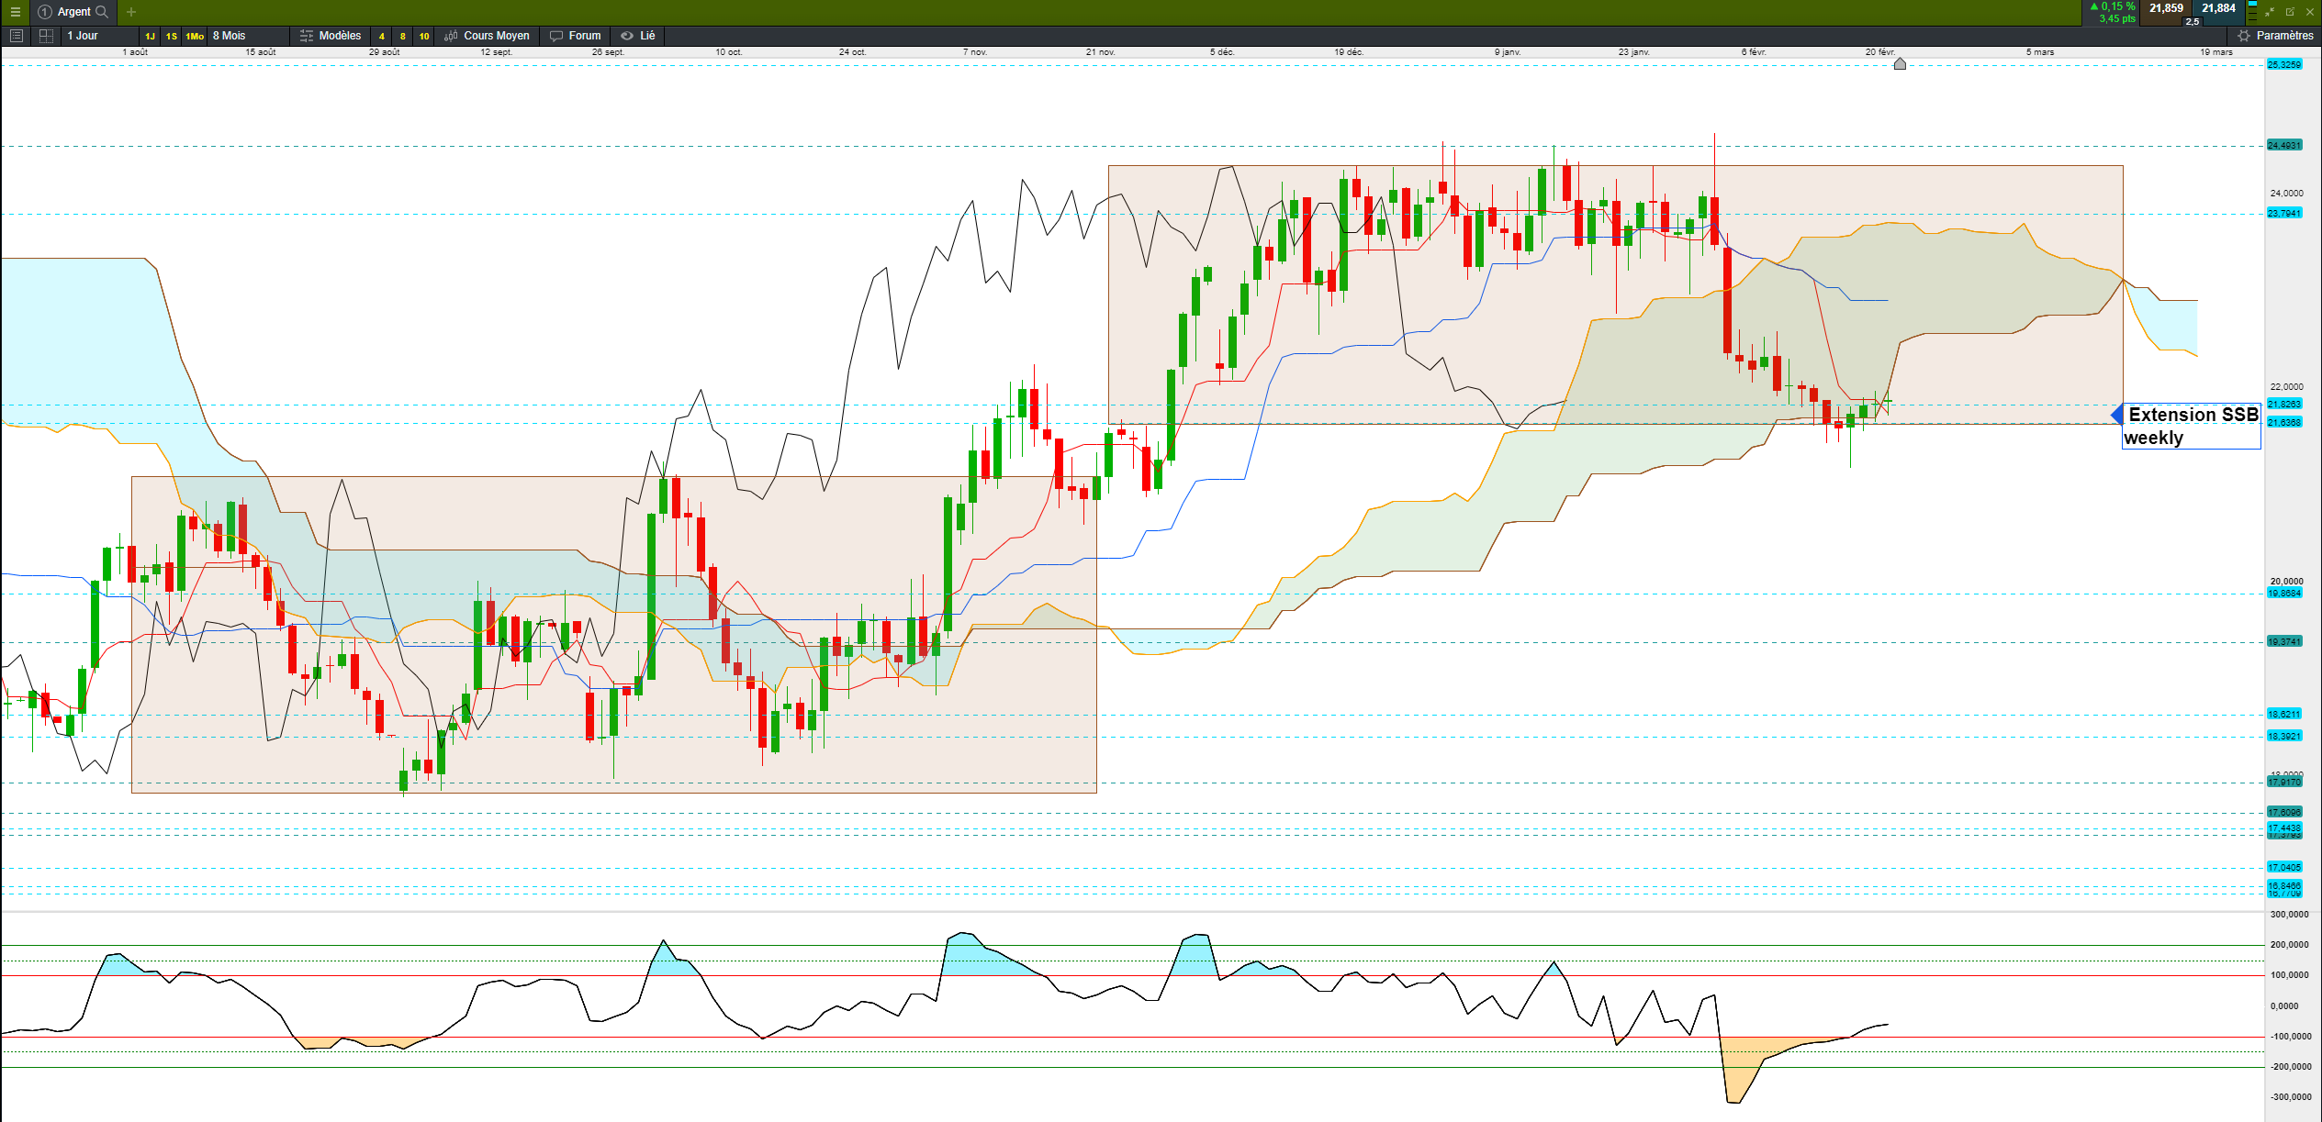The image size is (2322, 1122).
Task: Click the 24,4931 price level label
Action: (x=2284, y=145)
